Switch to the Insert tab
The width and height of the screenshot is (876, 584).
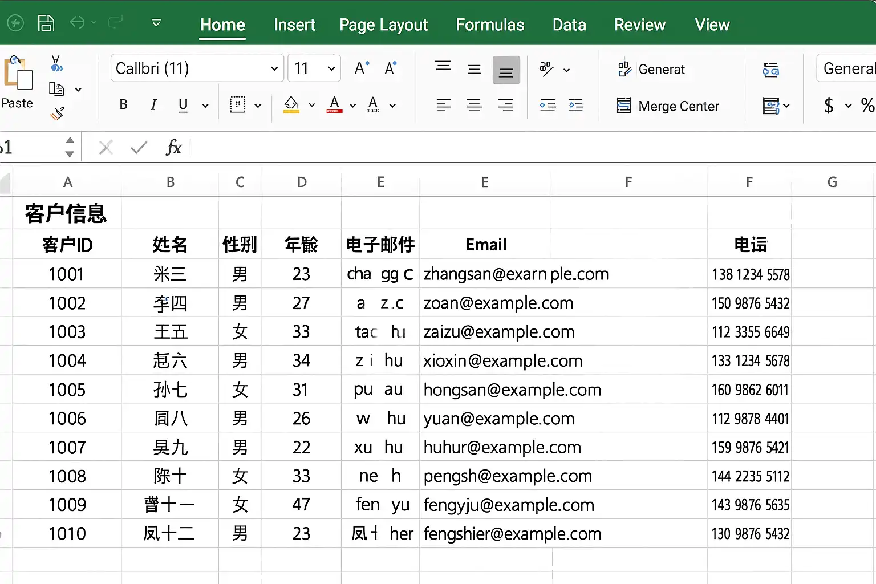click(294, 25)
